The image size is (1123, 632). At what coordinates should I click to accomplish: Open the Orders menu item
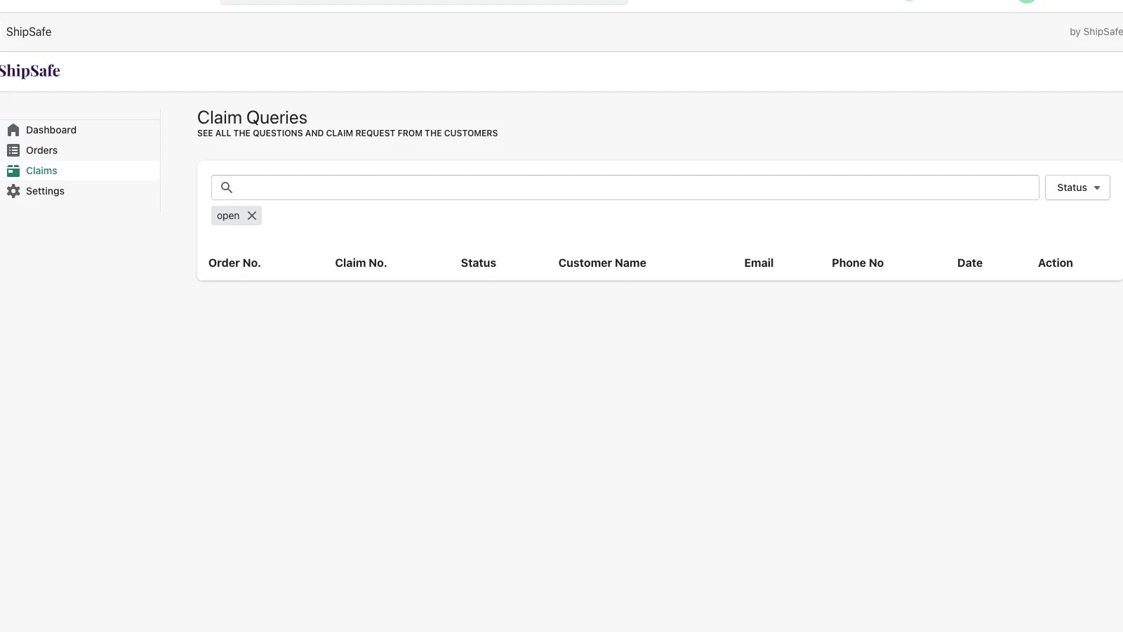point(42,150)
